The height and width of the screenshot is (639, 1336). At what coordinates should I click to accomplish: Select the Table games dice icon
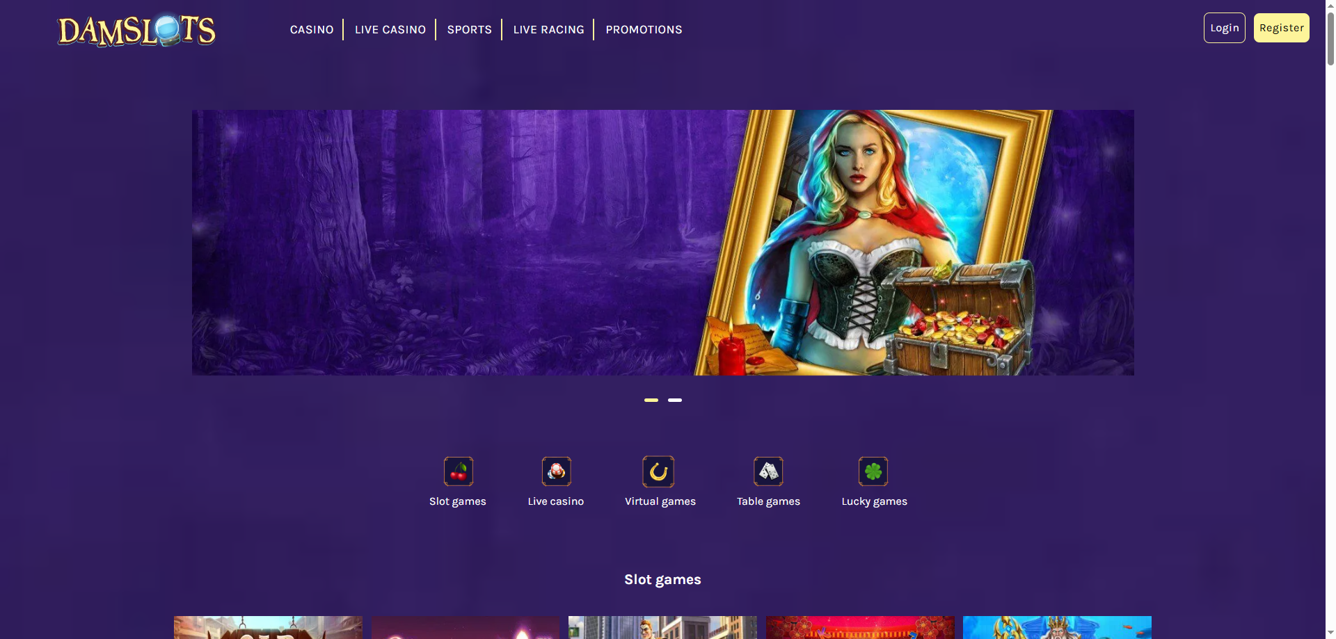point(768,471)
